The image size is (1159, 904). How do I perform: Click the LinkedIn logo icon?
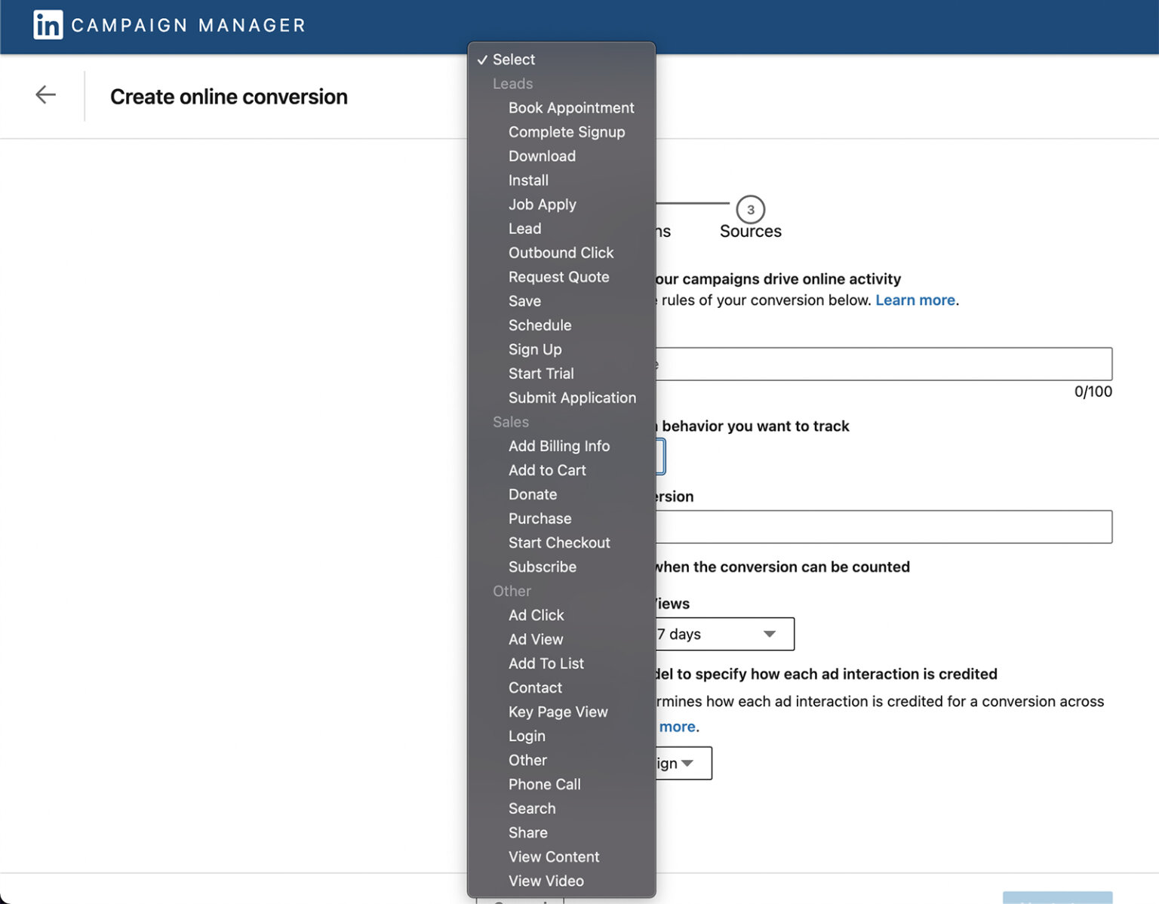pos(48,25)
